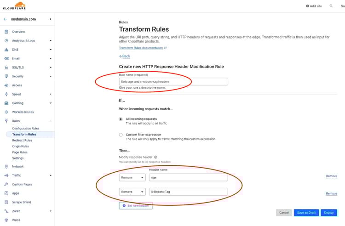Click the Overview sidebar icon
This screenshot has width=345, height=226.
click(x=6, y=32)
